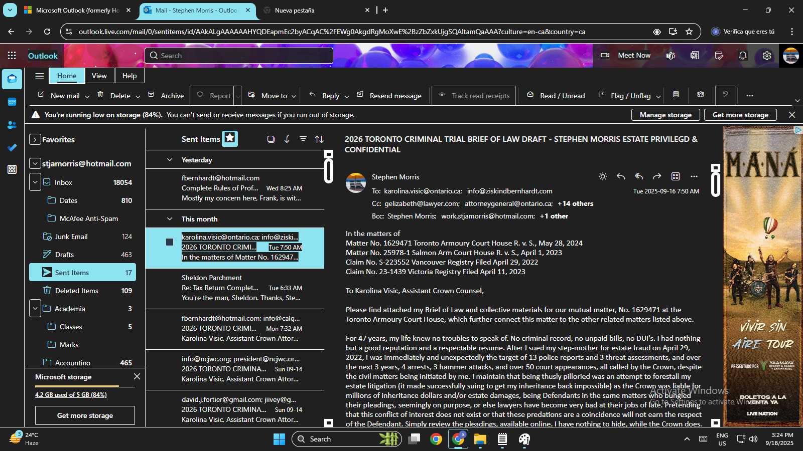Tick the checkbox on the selected karolina.visic email
Viewport: 803px width, 451px height.
[170, 242]
